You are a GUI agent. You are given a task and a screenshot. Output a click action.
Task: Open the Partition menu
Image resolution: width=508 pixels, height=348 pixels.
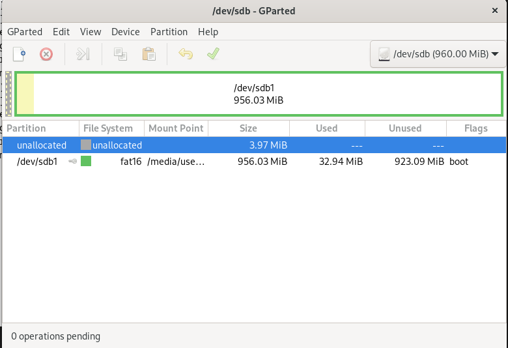pyautogui.click(x=169, y=31)
